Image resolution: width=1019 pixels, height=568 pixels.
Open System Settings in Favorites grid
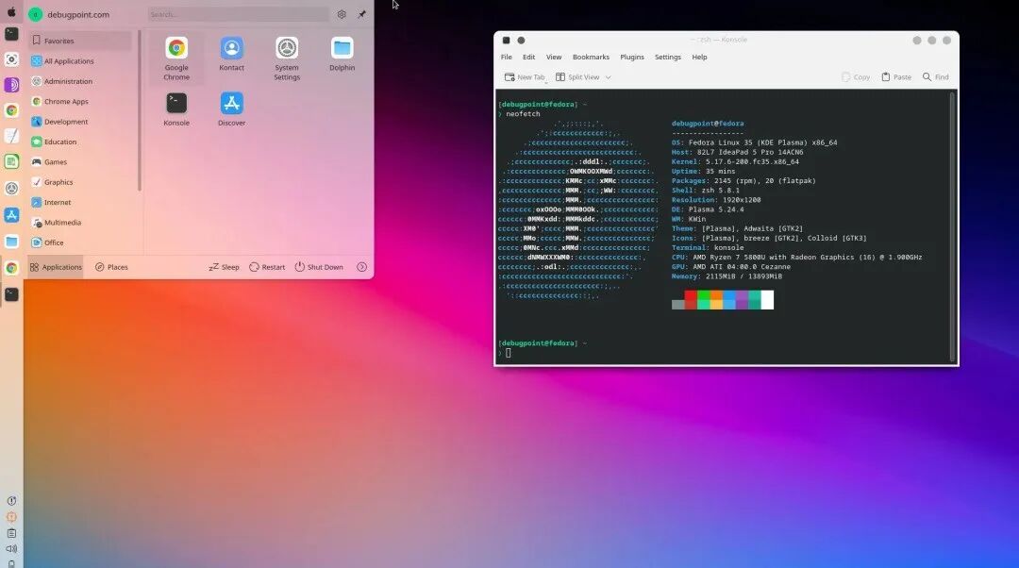pyautogui.click(x=287, y=58)
